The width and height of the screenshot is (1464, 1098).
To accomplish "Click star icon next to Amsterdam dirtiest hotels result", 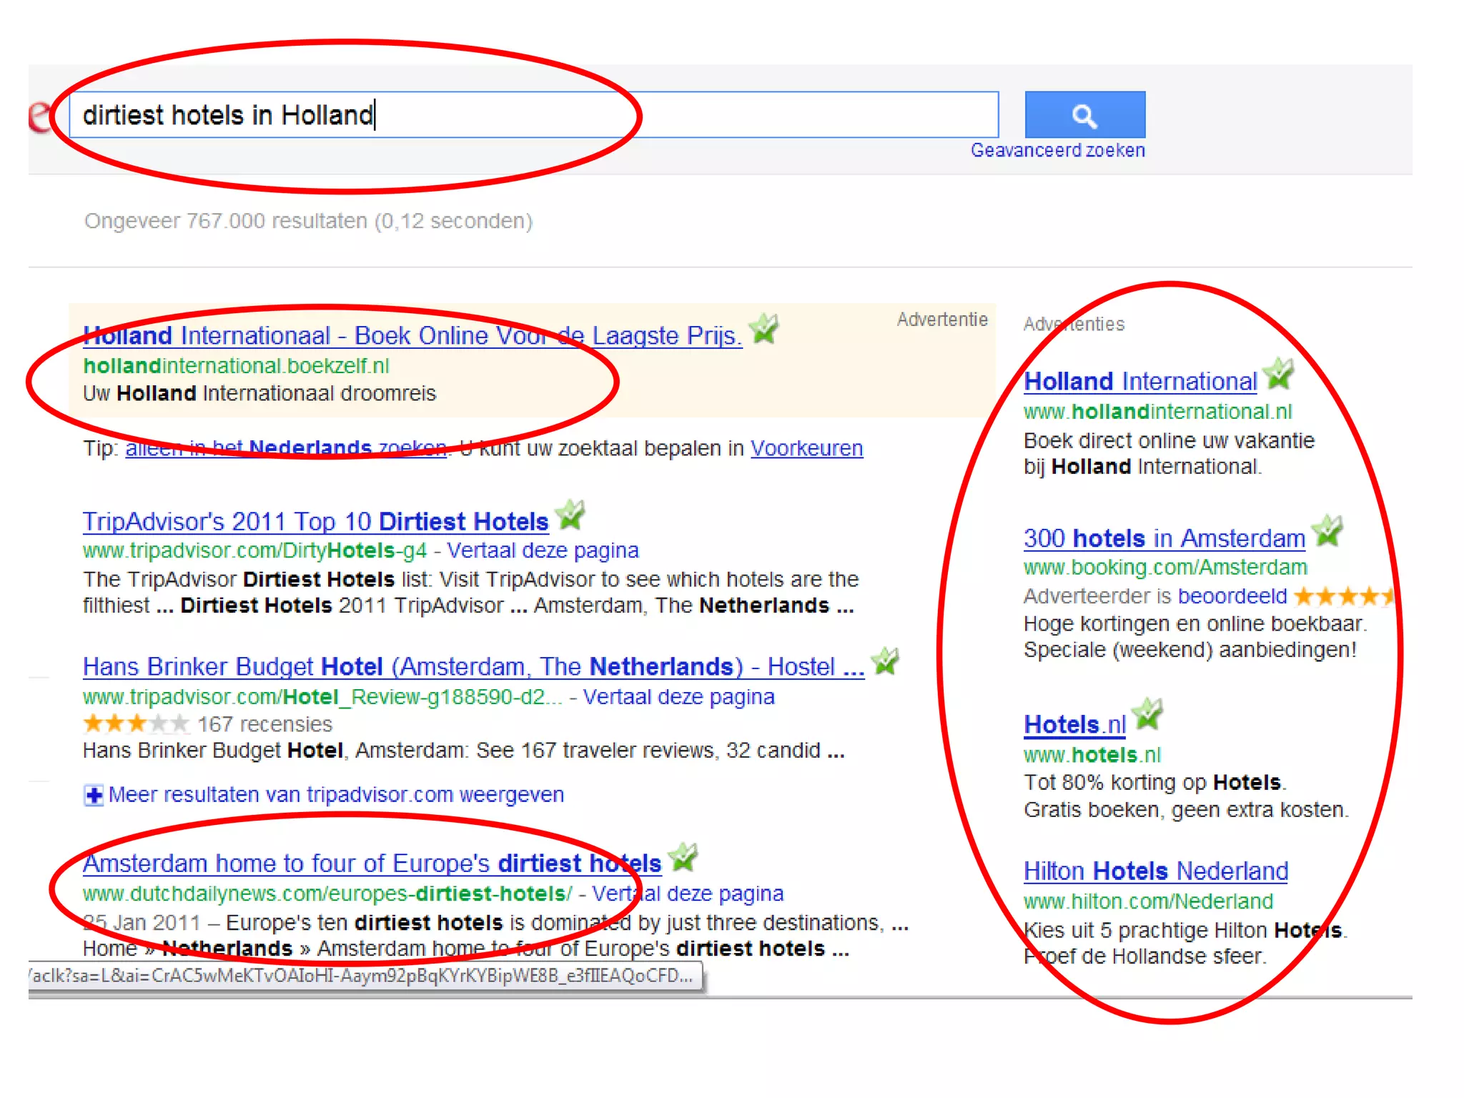I will pyautogui.click(x=683, y=857).
